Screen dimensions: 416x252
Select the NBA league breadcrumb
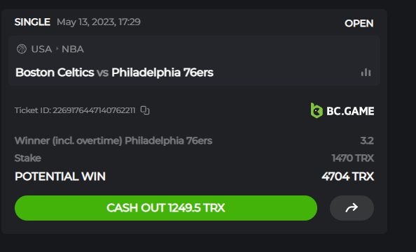[x=73, y=49]
